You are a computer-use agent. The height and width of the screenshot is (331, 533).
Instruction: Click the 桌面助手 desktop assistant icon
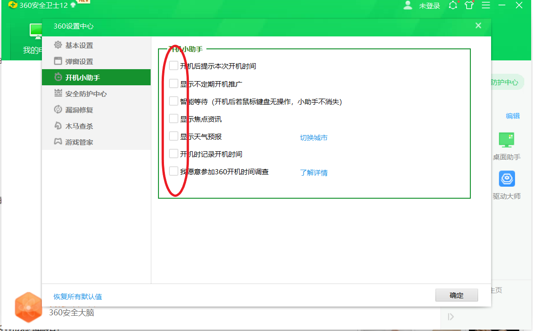point(506,140)
